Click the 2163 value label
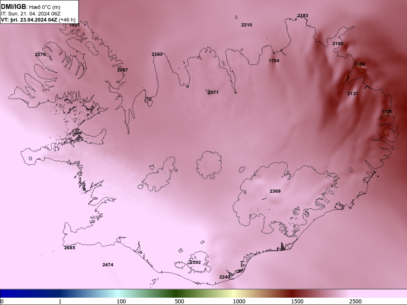 (157, 54)
